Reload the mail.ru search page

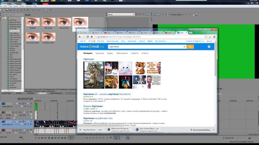click(88, 37)
